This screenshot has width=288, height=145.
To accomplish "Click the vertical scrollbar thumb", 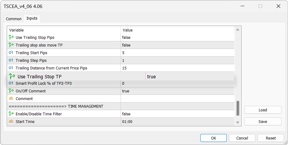I will pyautogui.click(x=238, y=109).
